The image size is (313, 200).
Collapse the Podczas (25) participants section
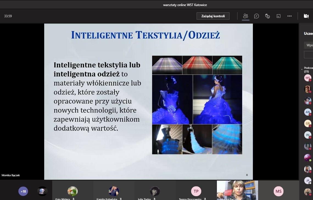[x=302, y=69]
